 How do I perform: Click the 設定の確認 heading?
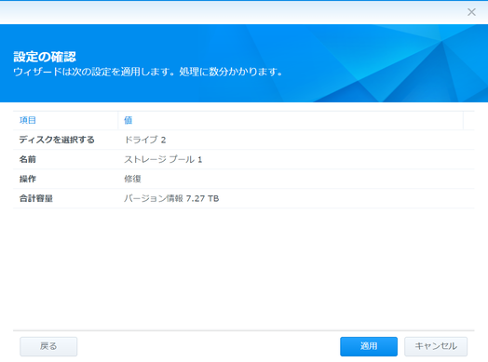tap(45, 57)
